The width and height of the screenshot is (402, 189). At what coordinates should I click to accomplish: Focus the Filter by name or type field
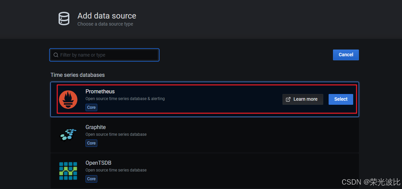click(104, 55)
